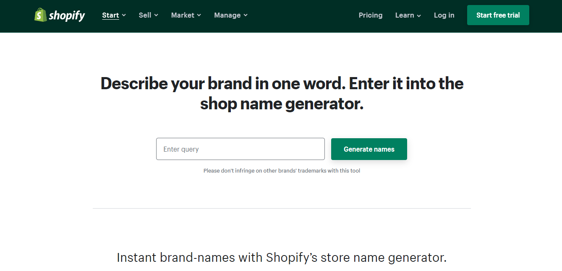This screenshot has width=562, height=271.
Task: Go to the Pricing page
Action: coord(371,15)
